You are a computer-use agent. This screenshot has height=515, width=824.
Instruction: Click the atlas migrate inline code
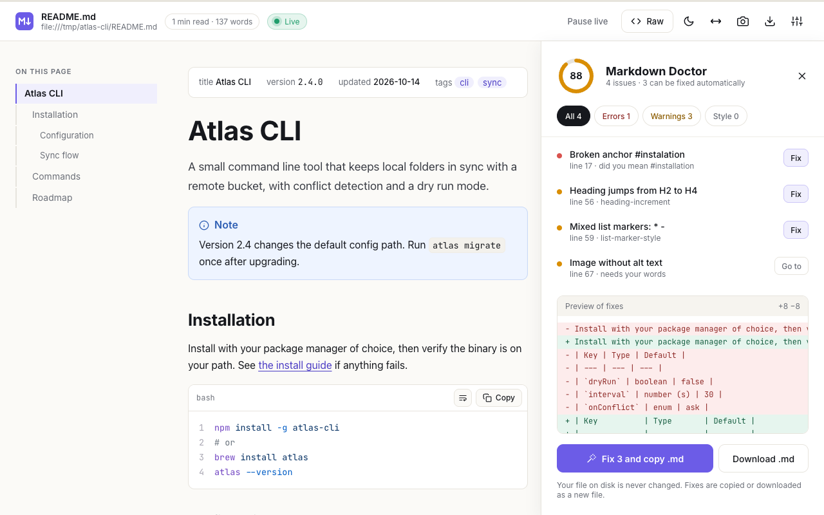point(467,245)
